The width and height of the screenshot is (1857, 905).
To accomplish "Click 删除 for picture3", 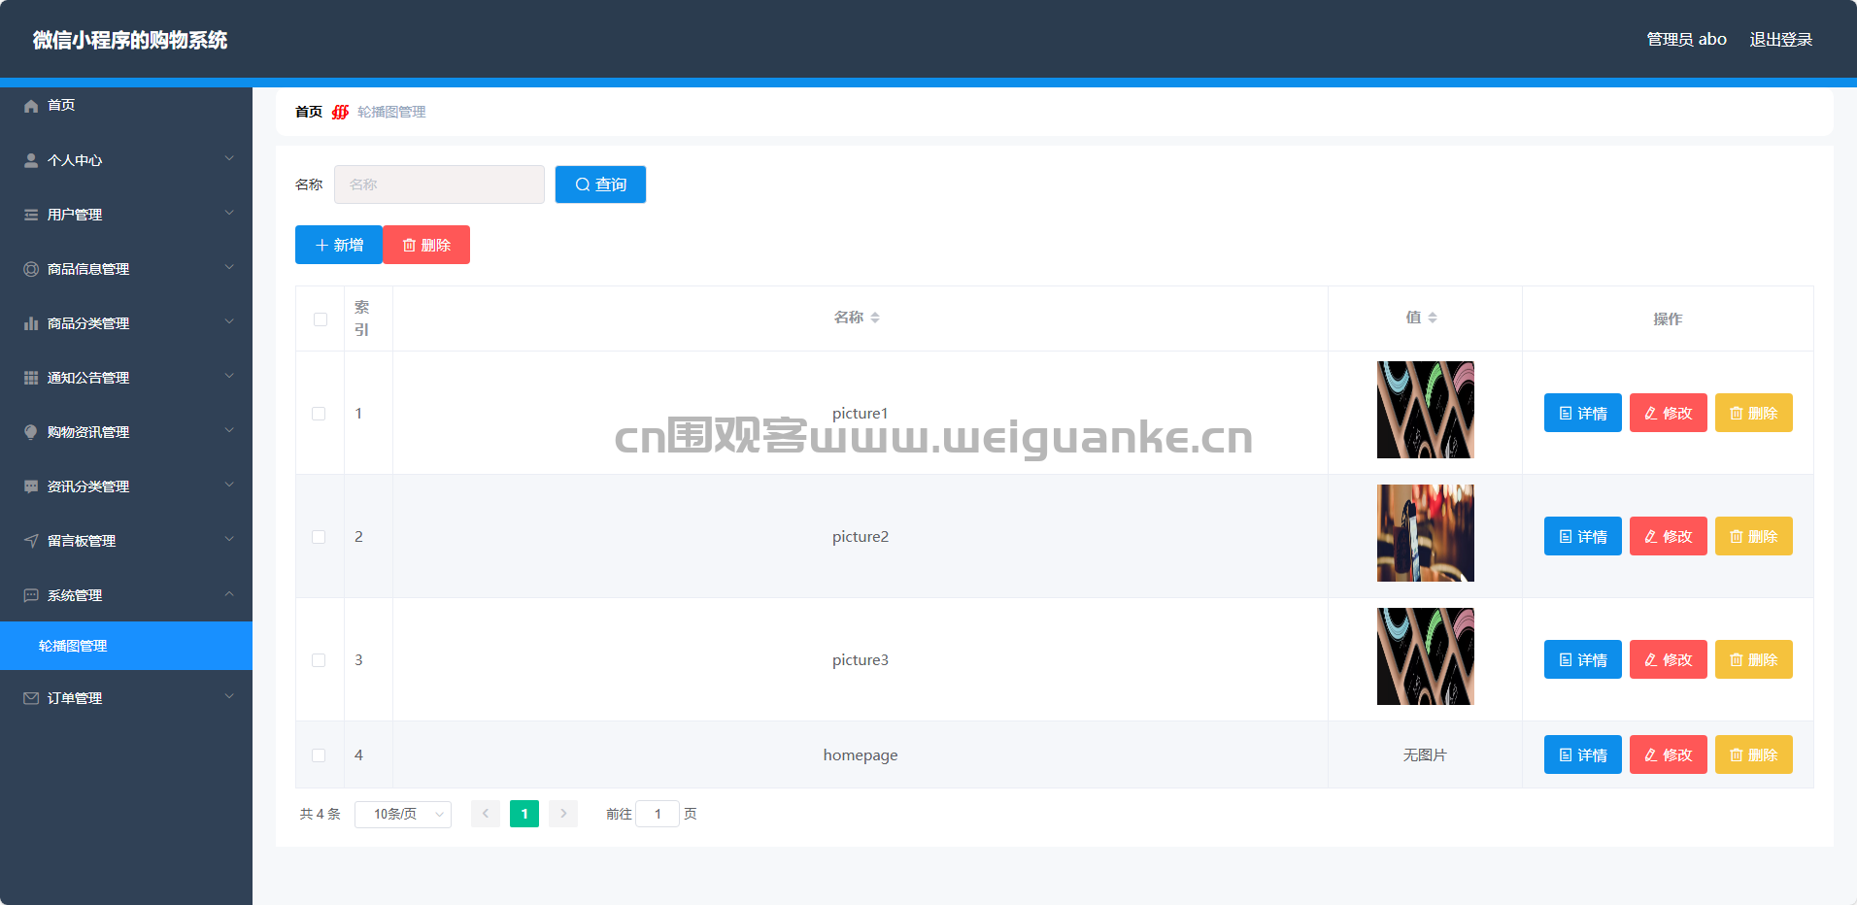I will coord(1754,659).
